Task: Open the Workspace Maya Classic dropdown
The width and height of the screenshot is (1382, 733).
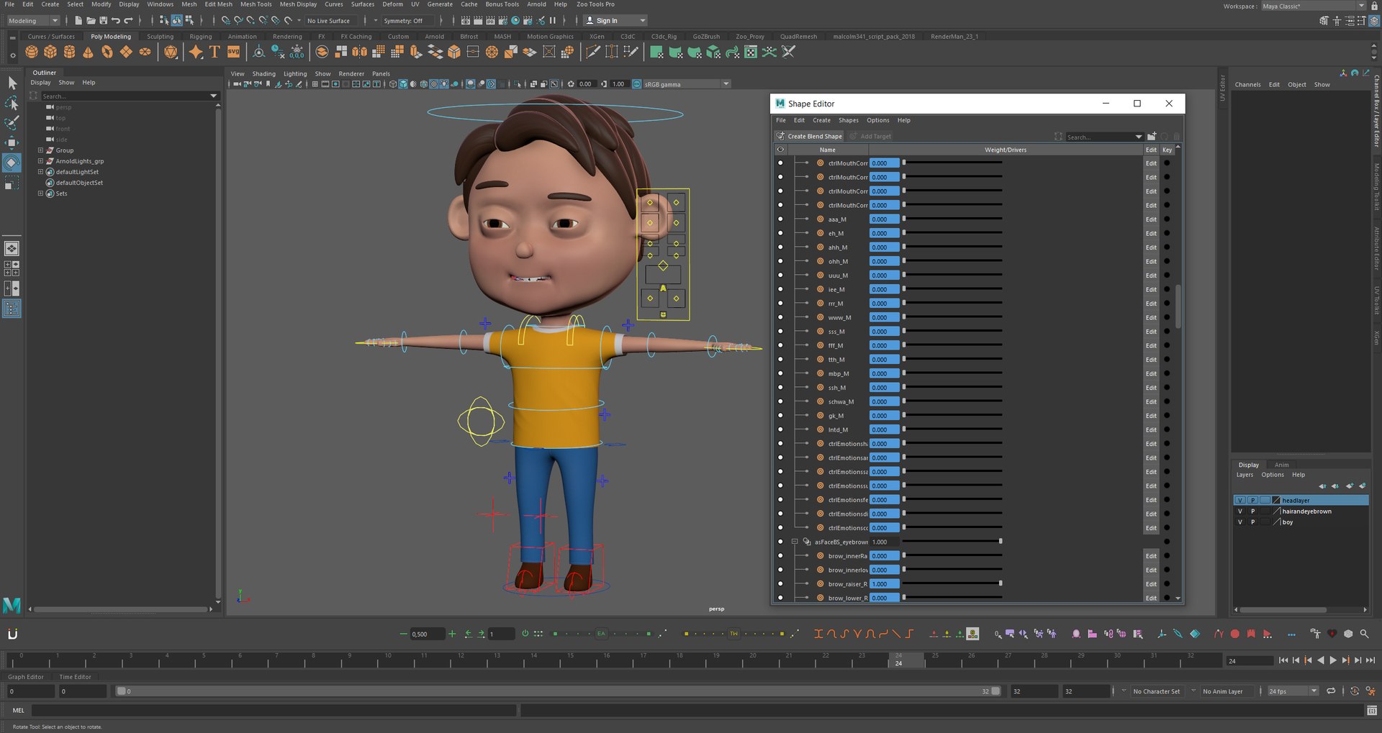Action: (1314, 6)
